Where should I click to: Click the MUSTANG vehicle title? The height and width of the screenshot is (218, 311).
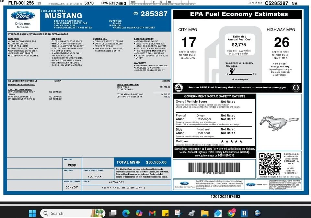click(x=63, y=16)
